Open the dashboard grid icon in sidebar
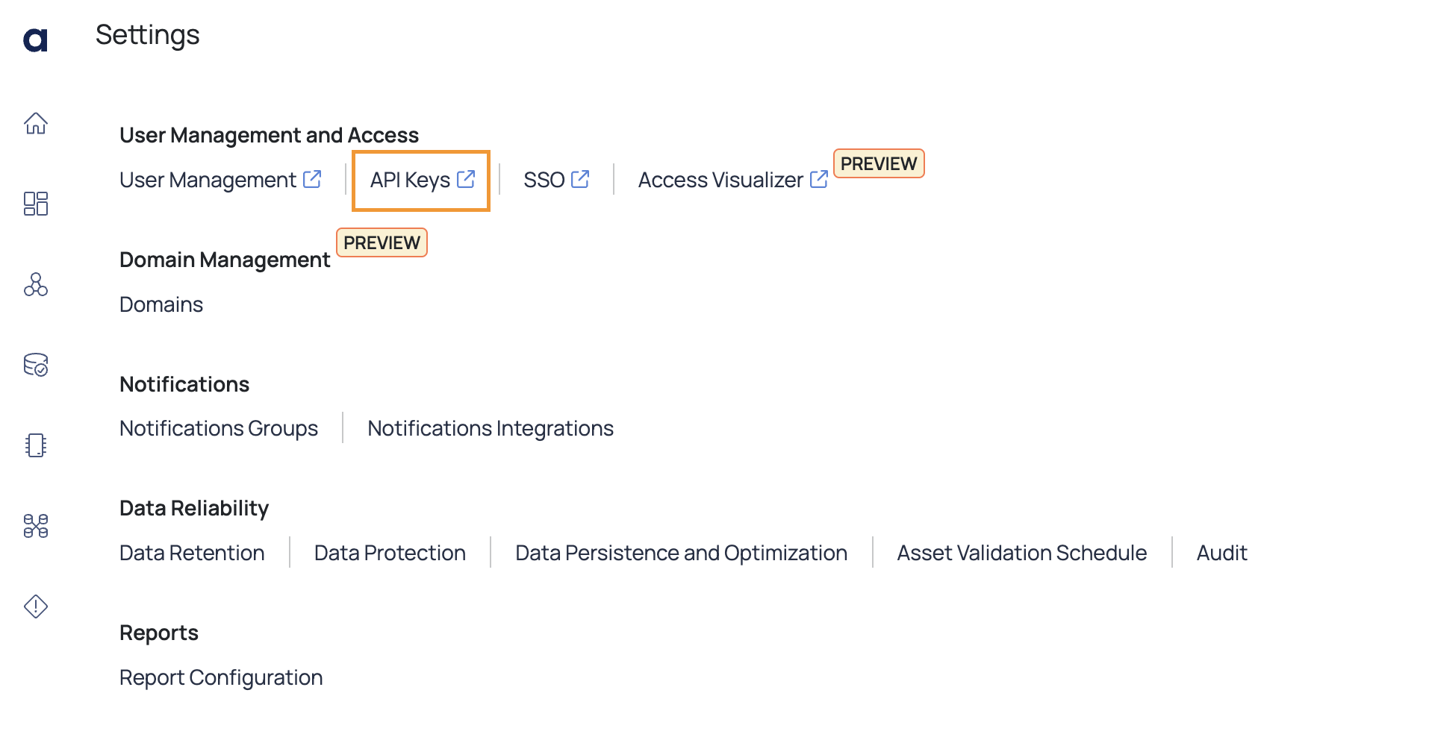Viewport: 1429px width, 740px height. point(36,204)
